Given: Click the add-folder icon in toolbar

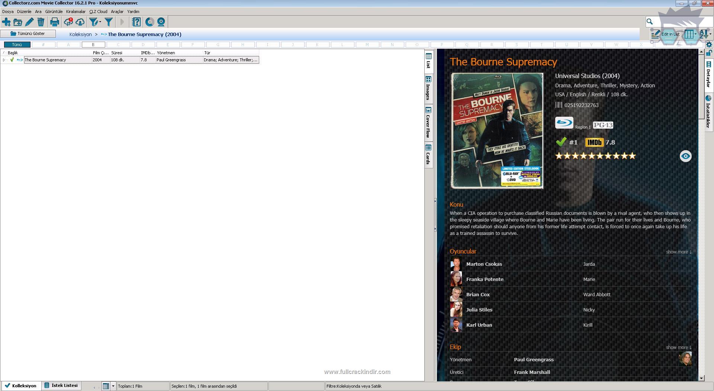Looking at the screenshot, I should click(x=17, y=22).
